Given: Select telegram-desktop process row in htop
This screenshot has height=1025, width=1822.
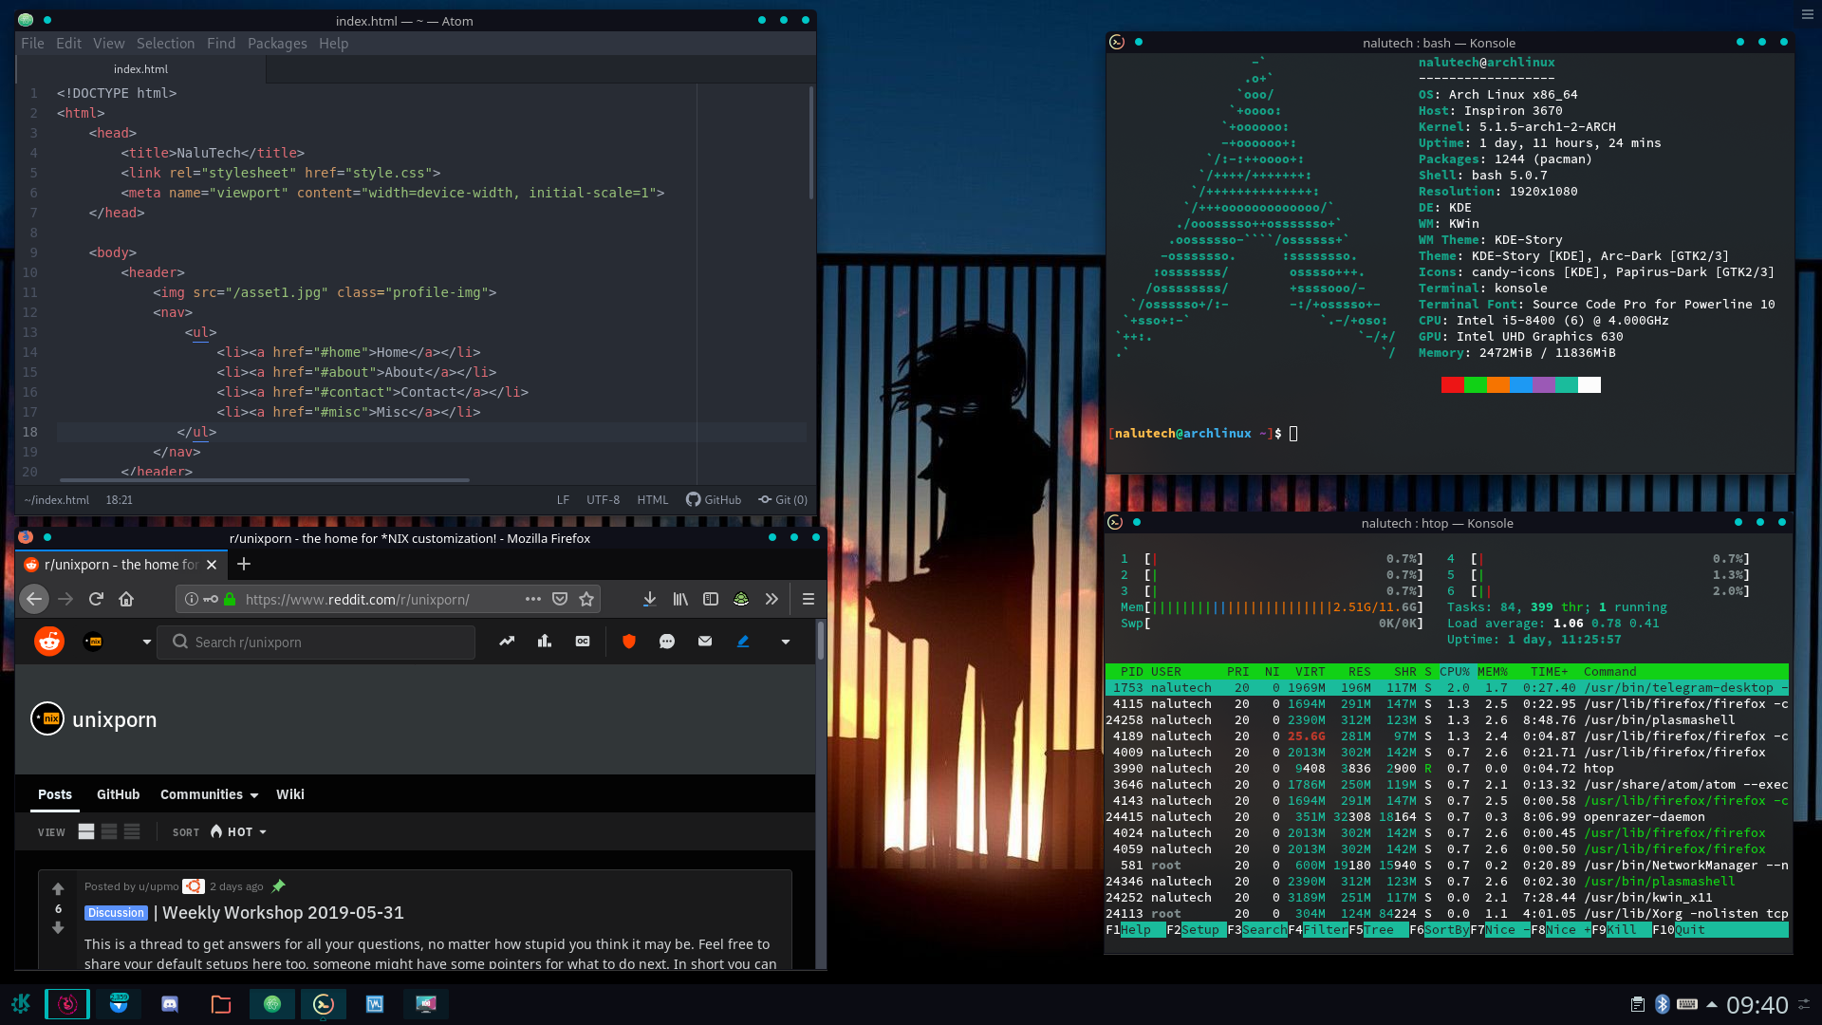Looking at the screenshot, I should pos(1447,688).
